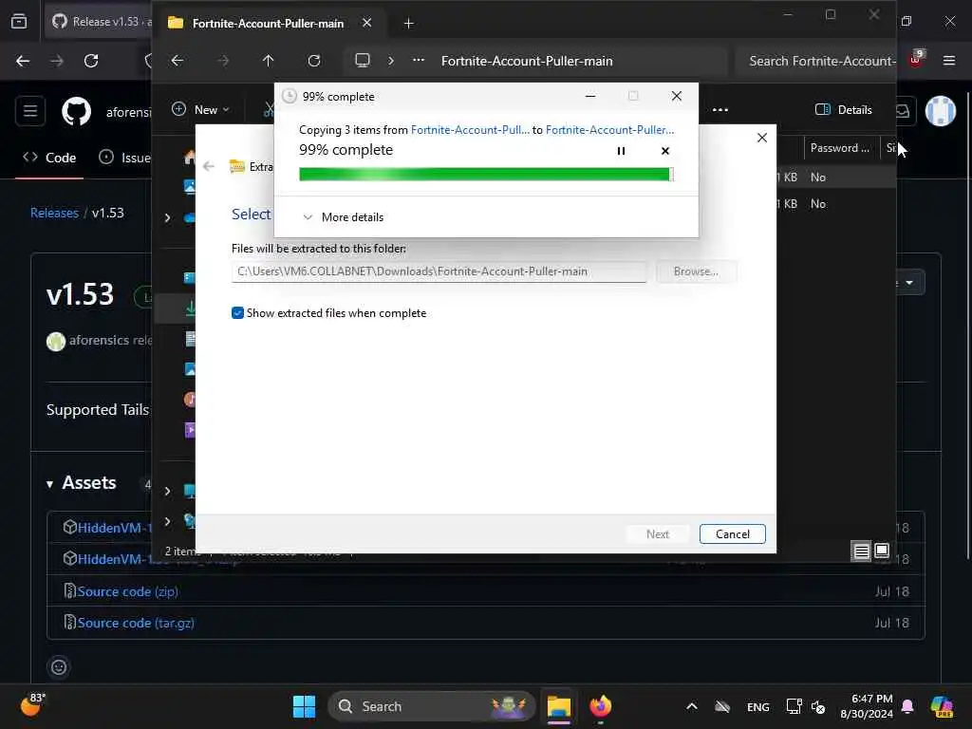Show hidden system tray icons
The image size is (972, 729).
[x=692, y=706]
